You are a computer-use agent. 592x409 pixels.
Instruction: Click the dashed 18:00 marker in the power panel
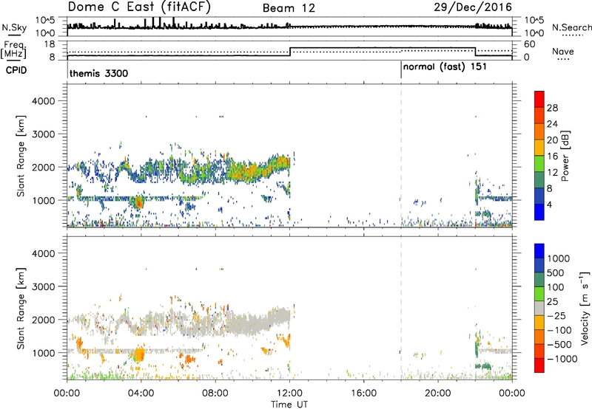coord(401,156)
